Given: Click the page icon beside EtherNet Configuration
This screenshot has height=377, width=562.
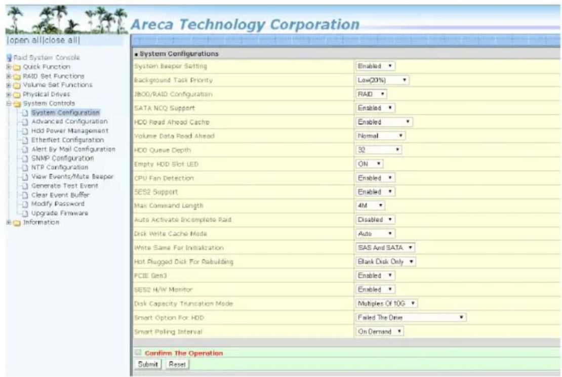Looking at the screenshot, I should click(25, 140).
